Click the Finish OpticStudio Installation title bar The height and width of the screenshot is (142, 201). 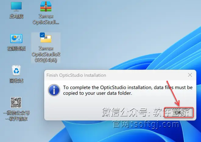coord(115,75)
